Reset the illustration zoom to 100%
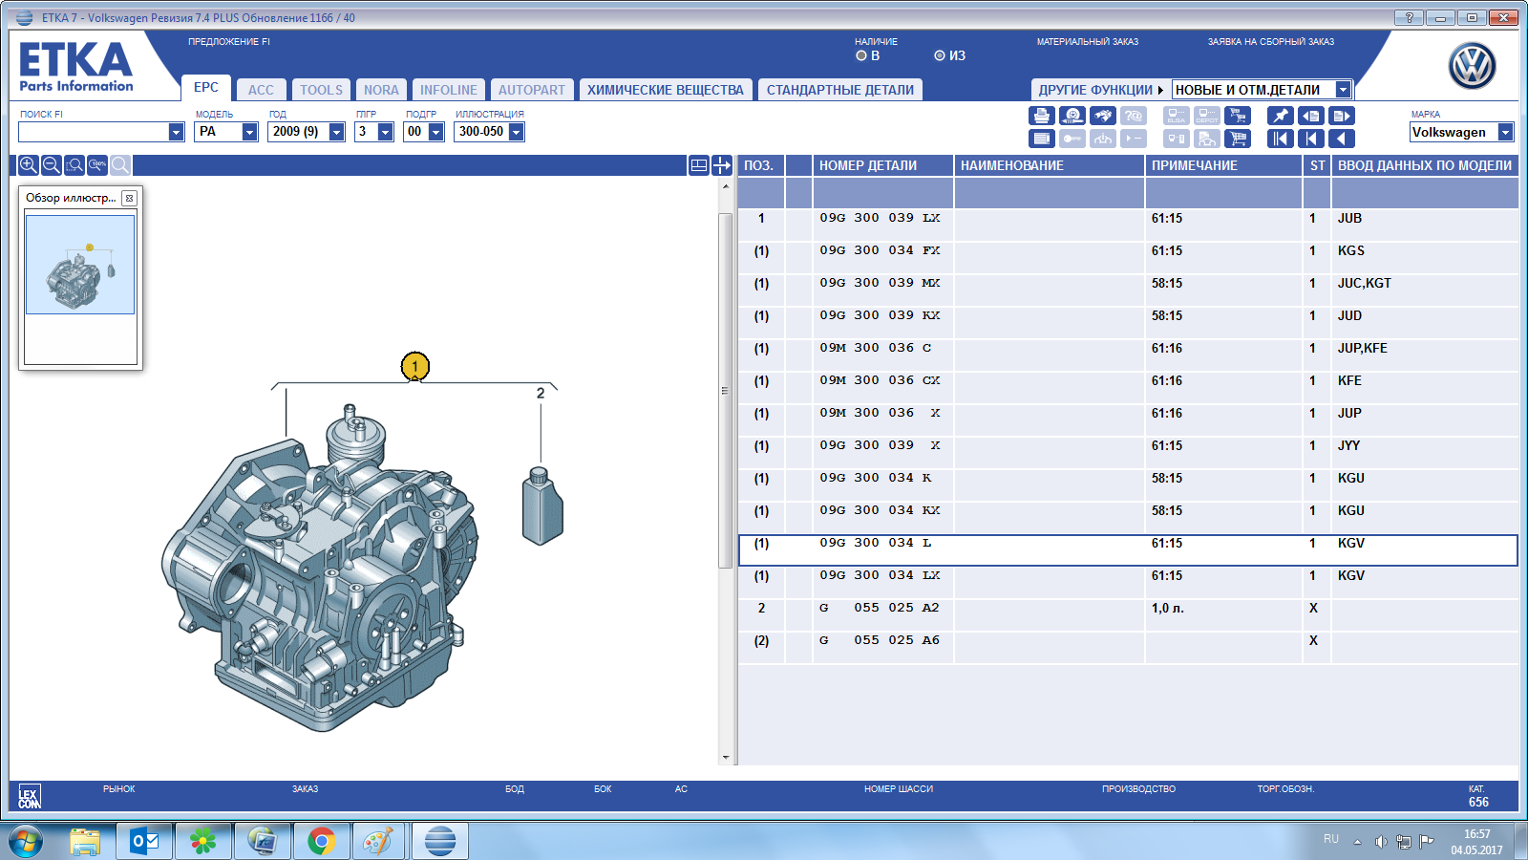Image resolution: width=1528 pixels, height=860 pixels. tap(97, 165)
